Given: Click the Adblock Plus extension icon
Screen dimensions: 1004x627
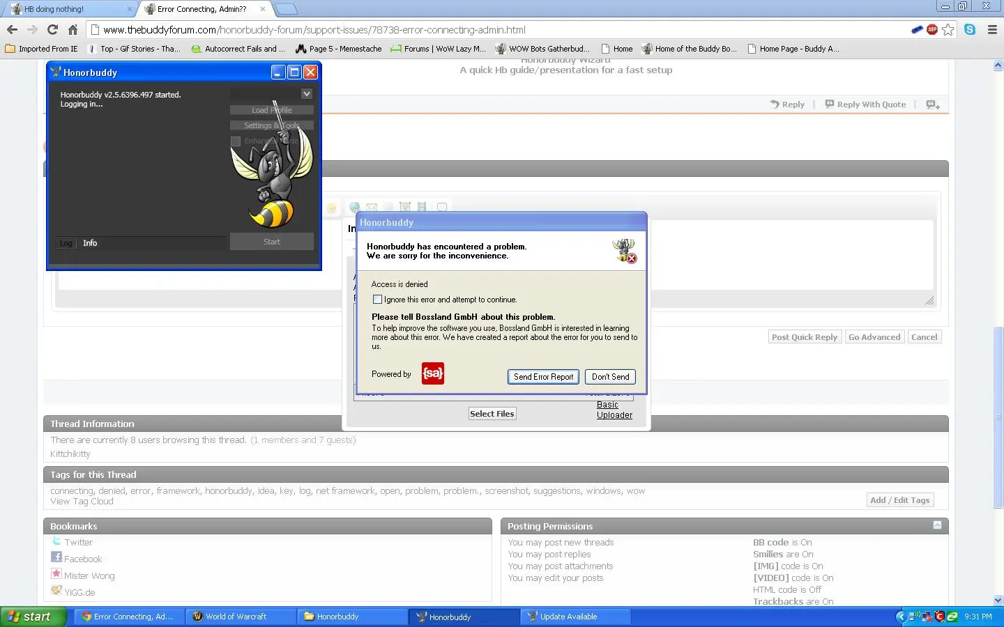Looking at the screenshot, I should pos(932,29).
